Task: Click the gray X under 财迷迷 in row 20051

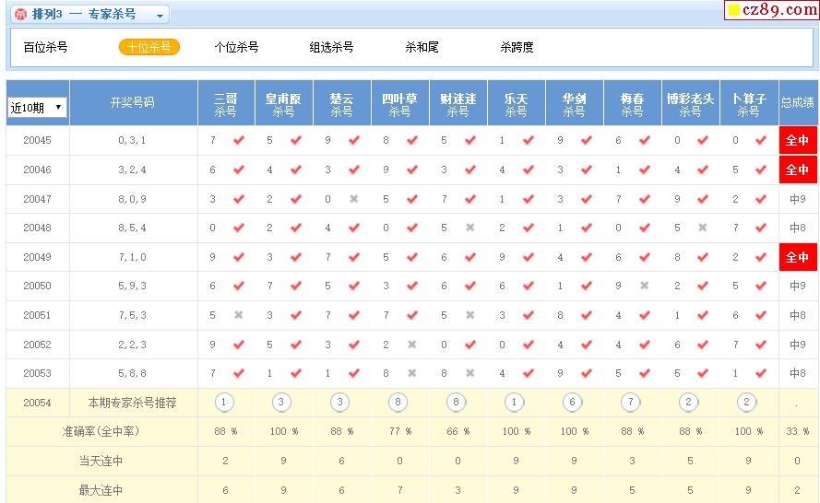Action: pos(470,315)
